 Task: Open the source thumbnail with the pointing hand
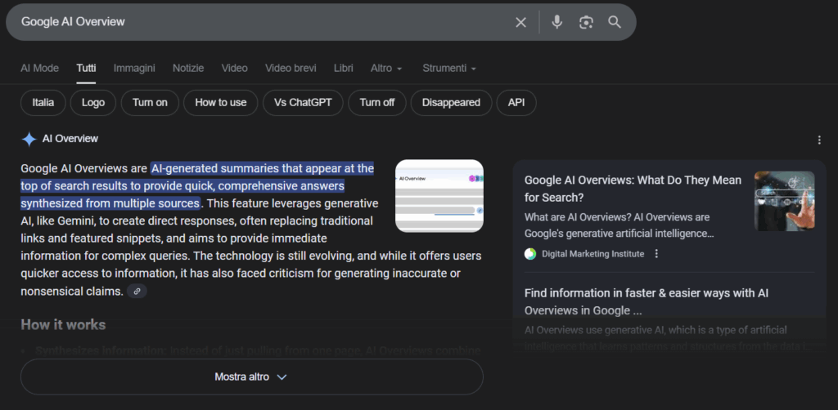[x=785, y=201]
